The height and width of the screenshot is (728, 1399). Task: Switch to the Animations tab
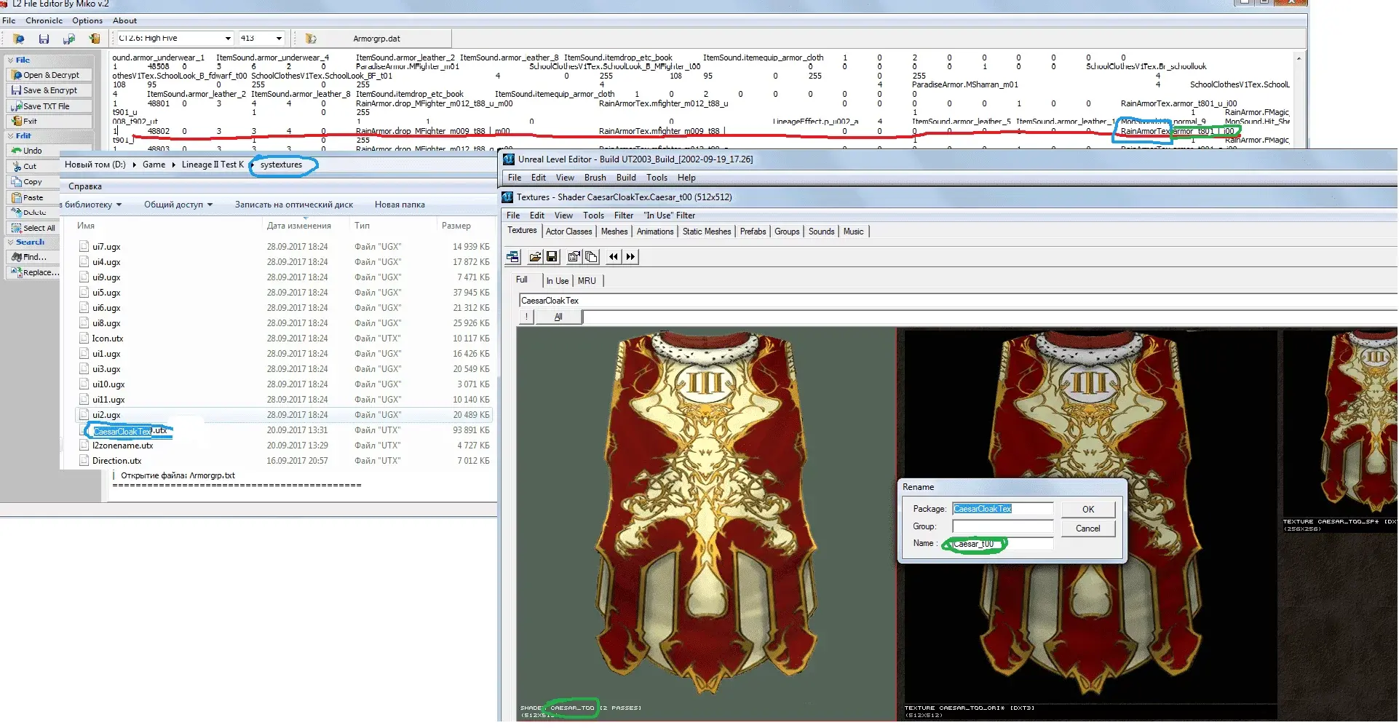(655, 232)
